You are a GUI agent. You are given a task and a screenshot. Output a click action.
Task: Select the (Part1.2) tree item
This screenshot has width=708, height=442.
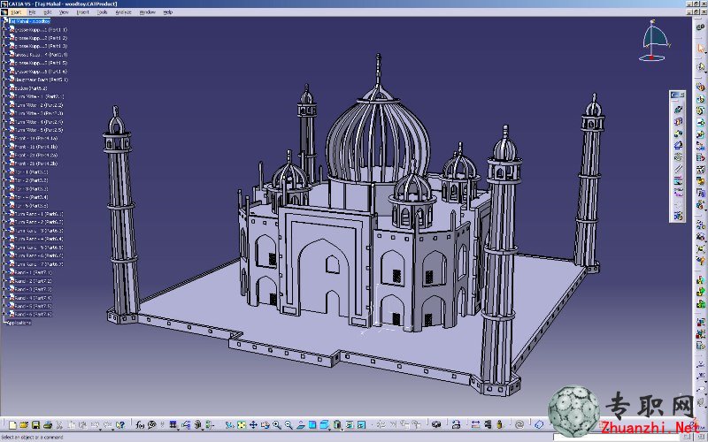41,38
